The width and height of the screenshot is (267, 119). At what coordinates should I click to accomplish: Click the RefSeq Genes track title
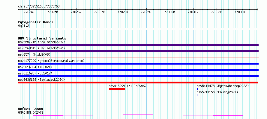(30, 109)
